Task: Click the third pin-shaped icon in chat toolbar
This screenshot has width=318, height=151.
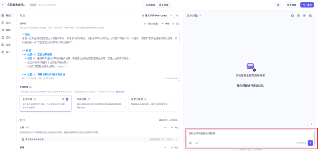Action: click(x=304, y=16)
